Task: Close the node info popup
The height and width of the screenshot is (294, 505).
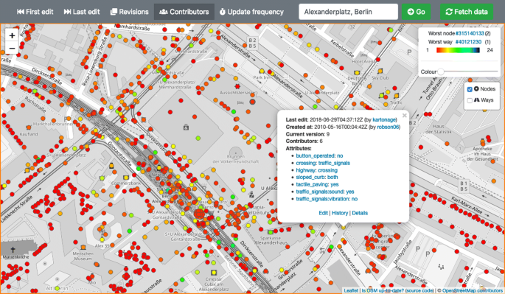Action: coord(405,115)
